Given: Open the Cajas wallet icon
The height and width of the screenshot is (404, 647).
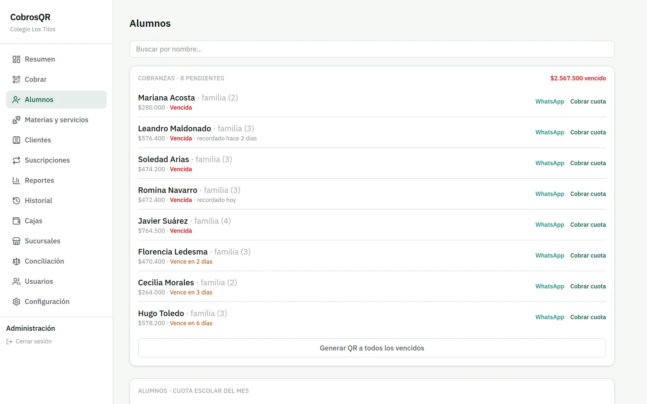Looking at the screenshot, I should pos(16,221).
